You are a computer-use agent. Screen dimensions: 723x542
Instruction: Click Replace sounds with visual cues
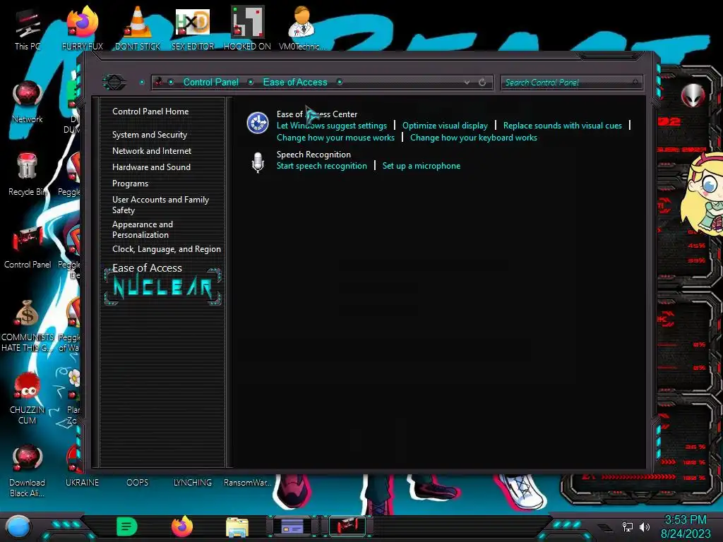click(x=563, y=126)
